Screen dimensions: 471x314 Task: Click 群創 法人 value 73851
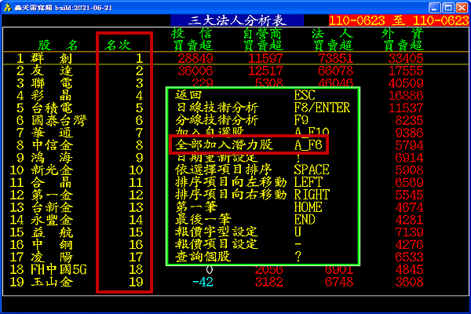coord(335,58)
